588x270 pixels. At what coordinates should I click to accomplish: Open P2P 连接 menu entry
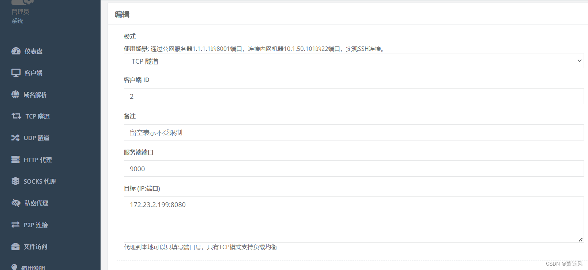(x=36, y=225)
